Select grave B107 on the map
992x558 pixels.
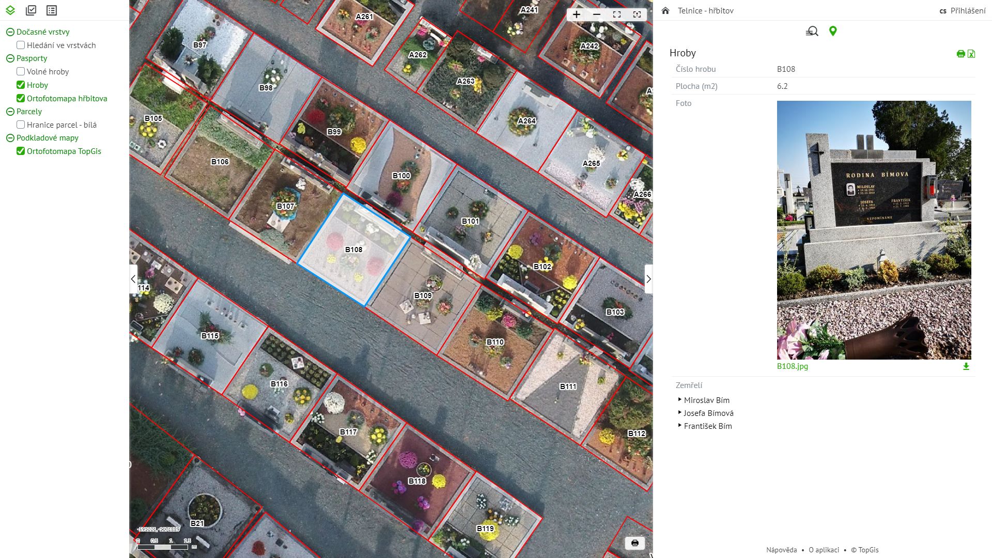(x=285, y=206)
